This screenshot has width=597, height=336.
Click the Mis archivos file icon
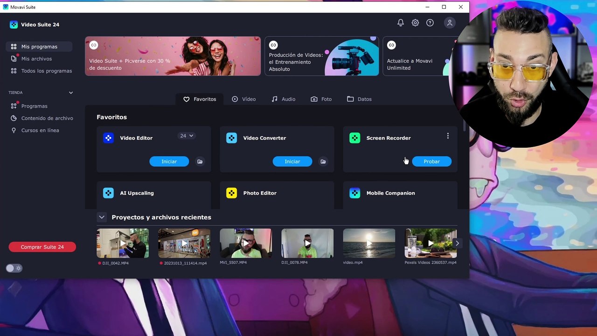pyautogui.click(x=14, y=59)
